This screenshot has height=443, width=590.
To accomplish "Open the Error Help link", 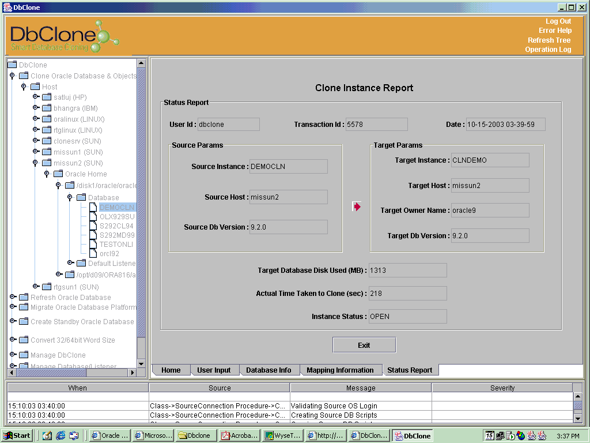I will [555, 31].
